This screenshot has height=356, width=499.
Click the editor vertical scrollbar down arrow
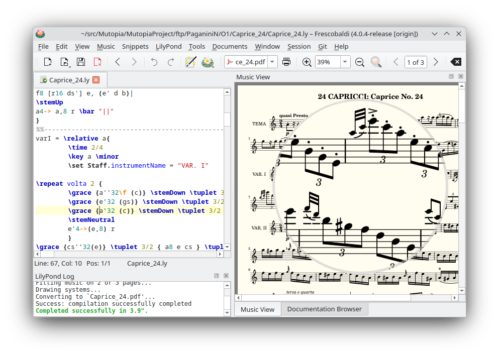point(227,247)
